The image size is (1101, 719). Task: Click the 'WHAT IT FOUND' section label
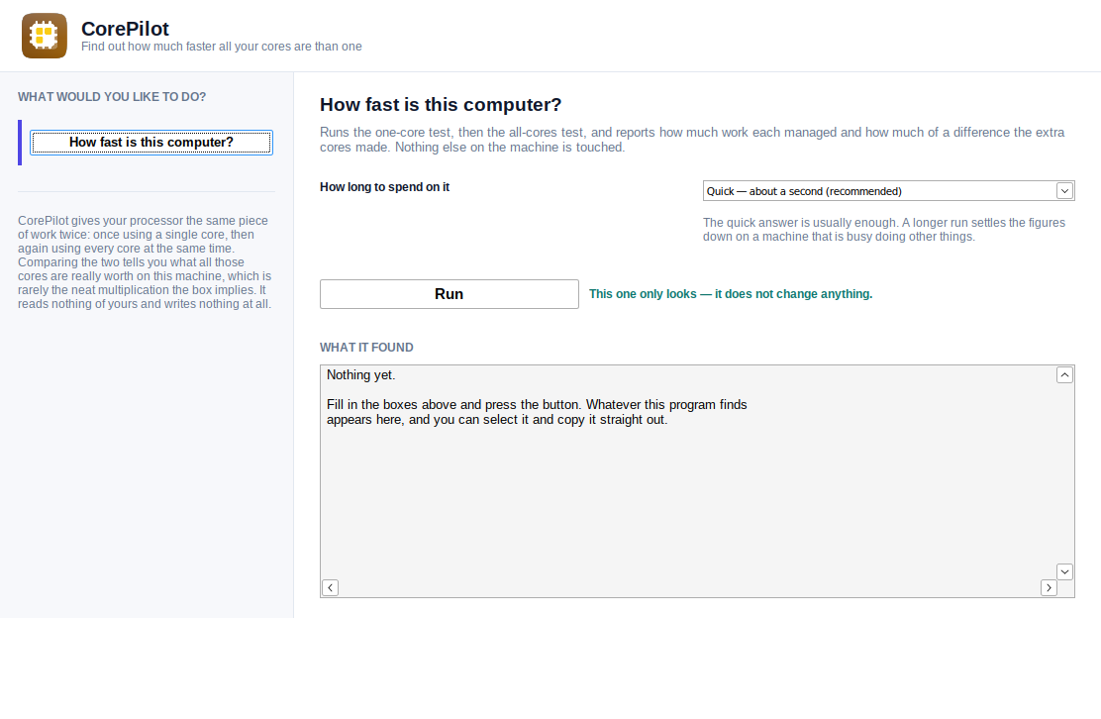[366, 348]
